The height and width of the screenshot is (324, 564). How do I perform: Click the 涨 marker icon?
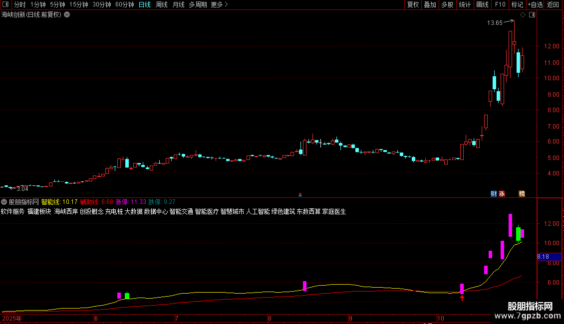[x=502, y=193]
